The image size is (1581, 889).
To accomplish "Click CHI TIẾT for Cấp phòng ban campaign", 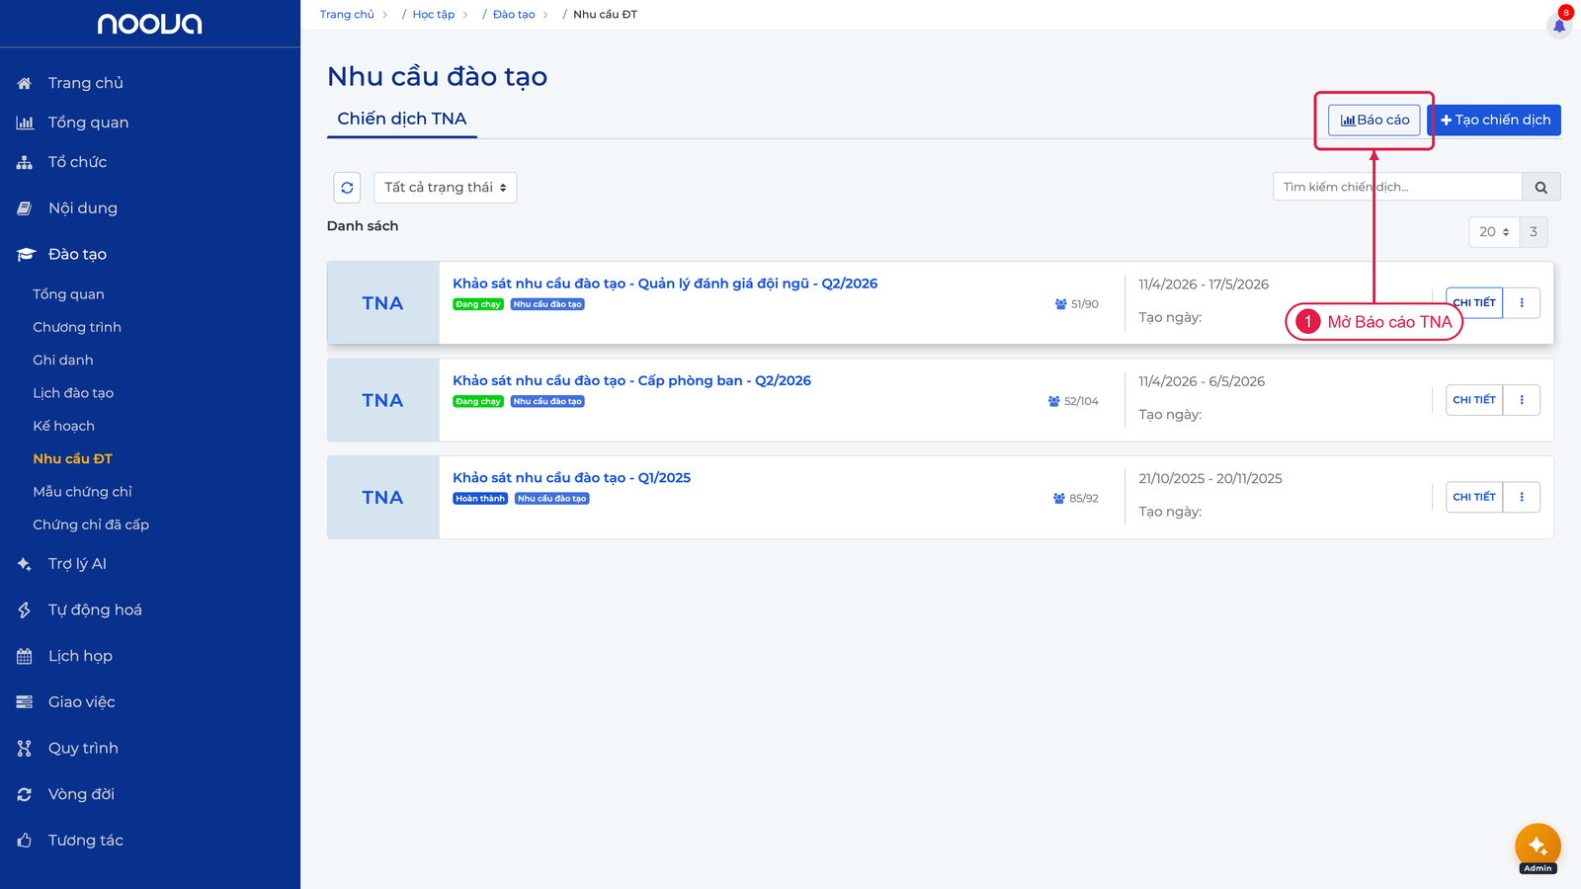I will [x=1474, y=400].
